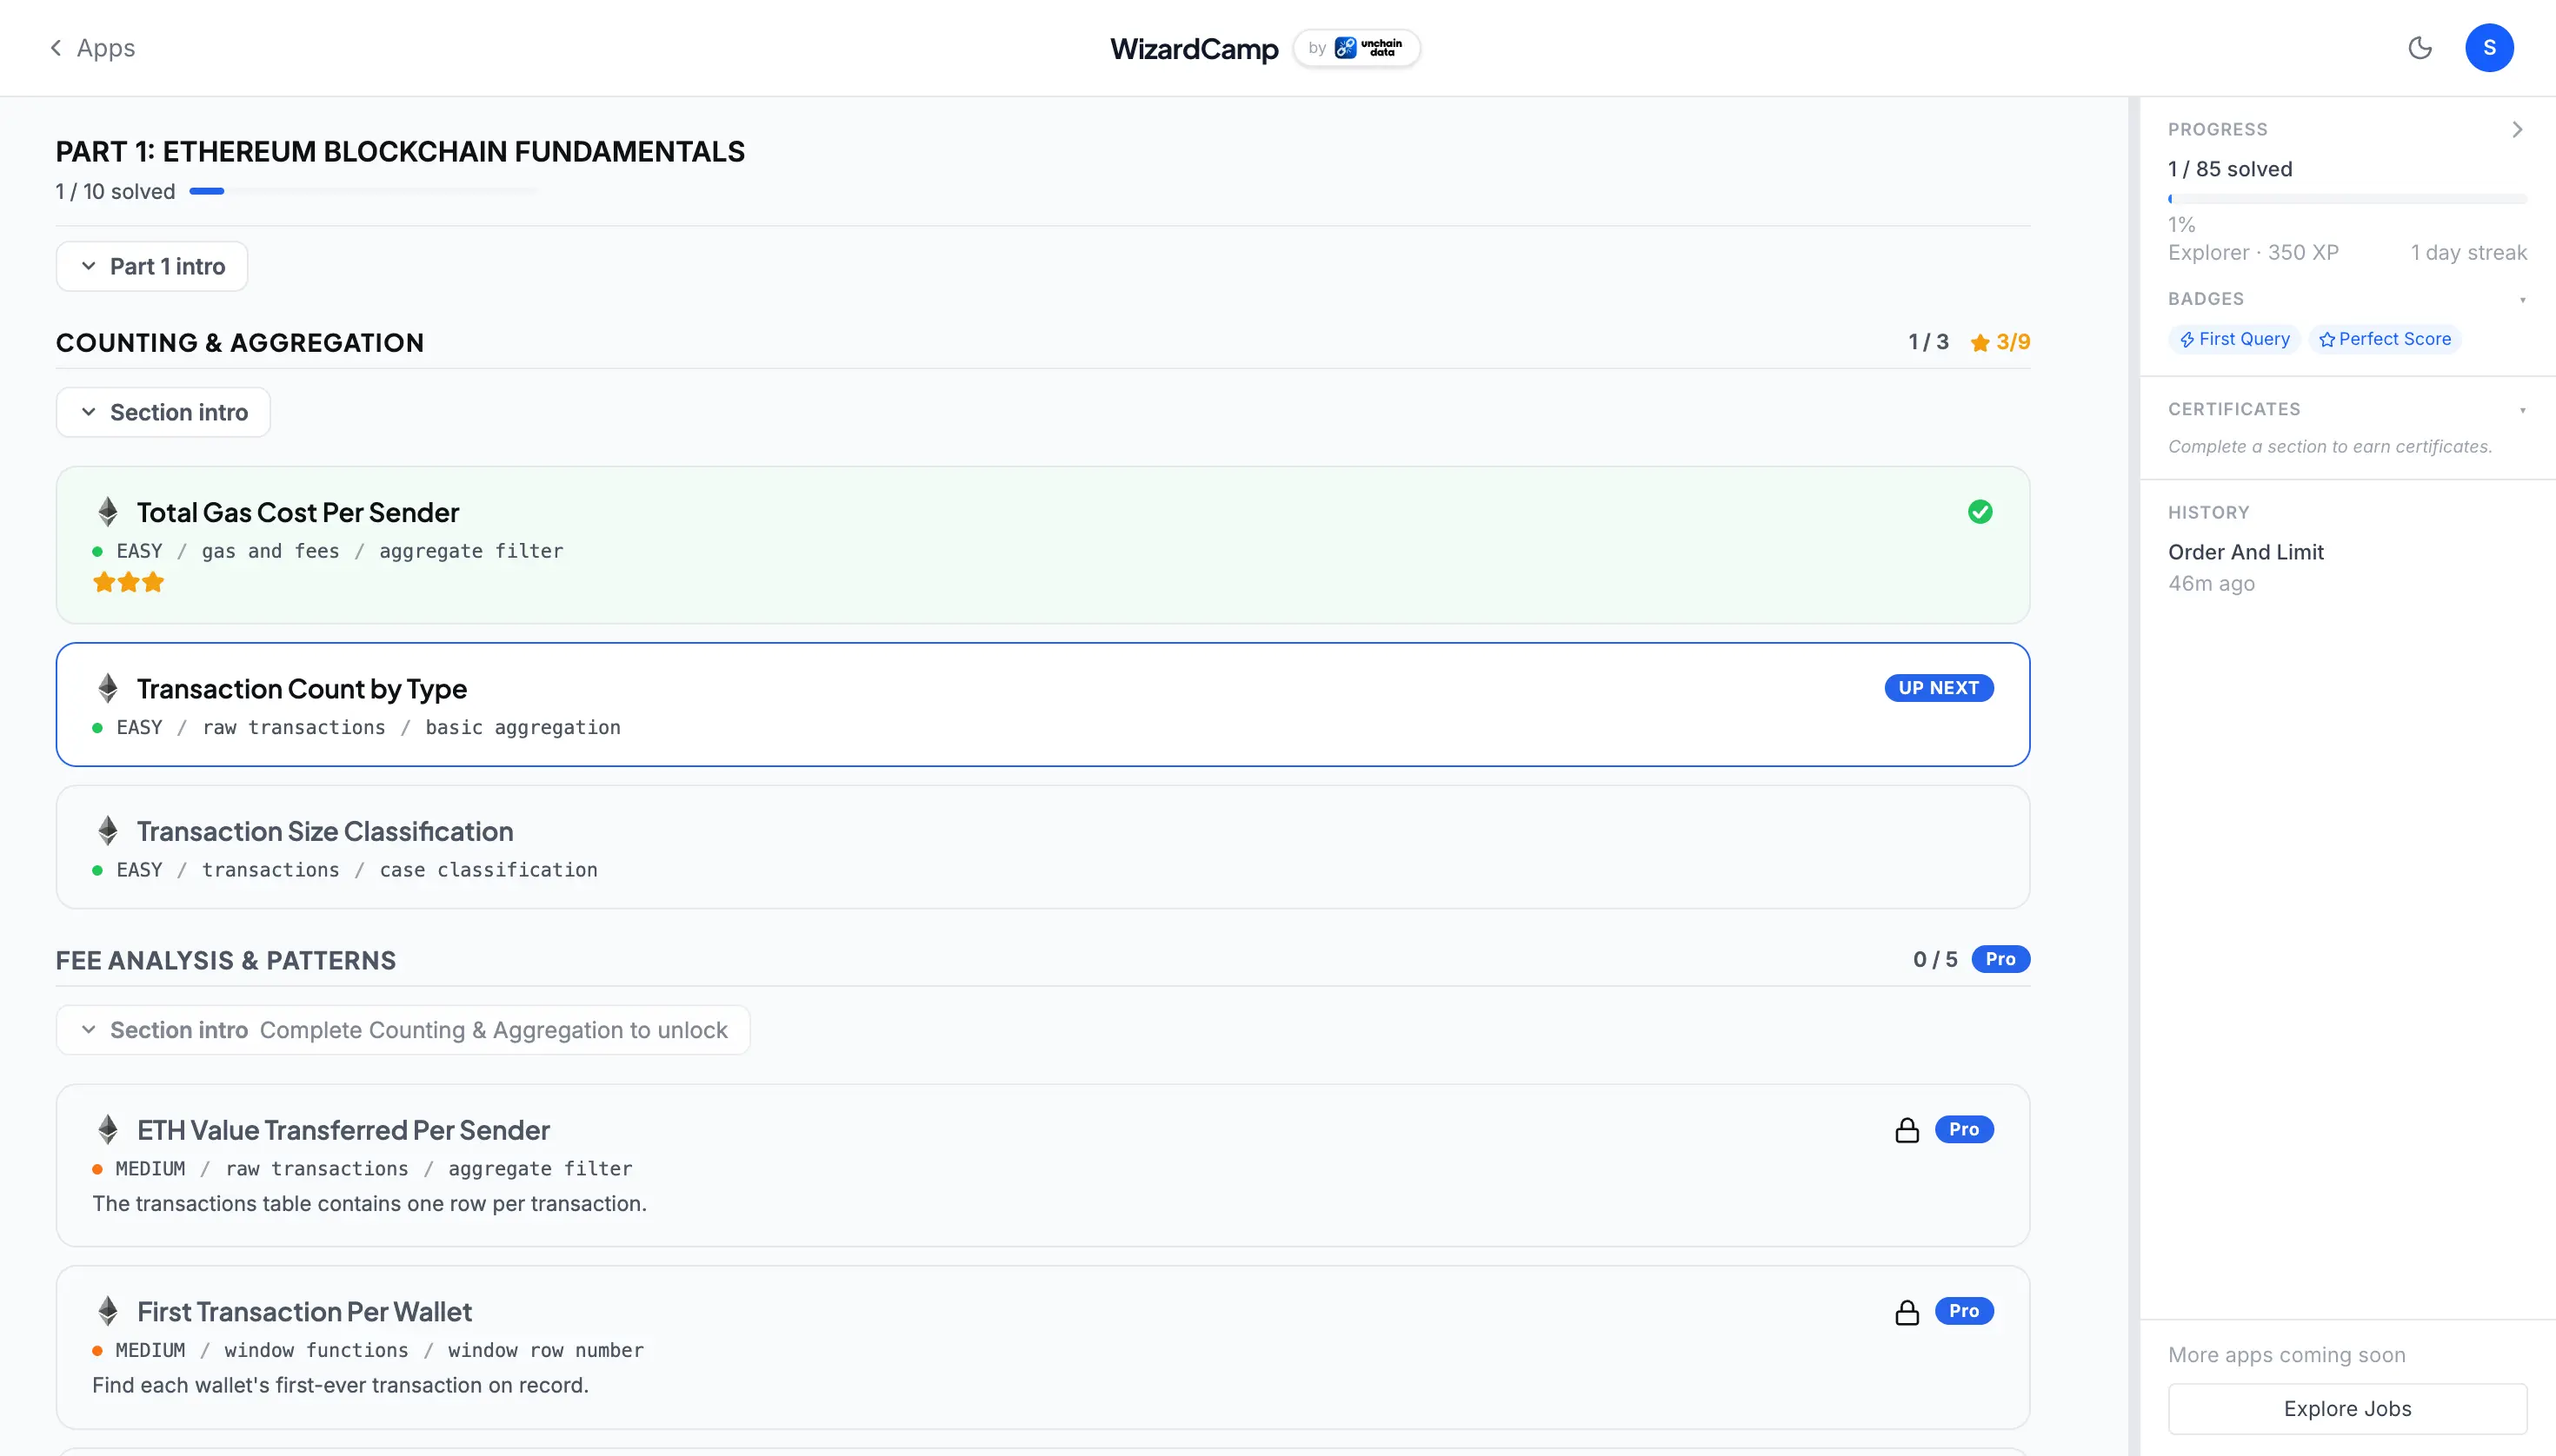Click Ethereum icon beside Transaction Count by Type
The height and width of the screenshot is (1456, 2556).
[108, 688]
